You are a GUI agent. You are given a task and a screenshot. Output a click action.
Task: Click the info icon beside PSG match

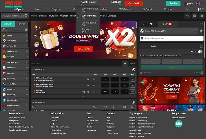tap(84, 92)
